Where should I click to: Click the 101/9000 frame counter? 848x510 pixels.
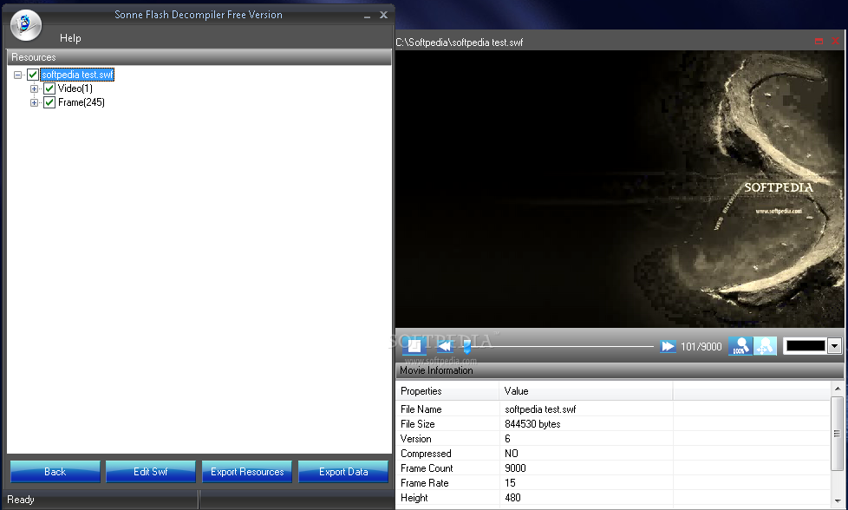pos(701,347)
